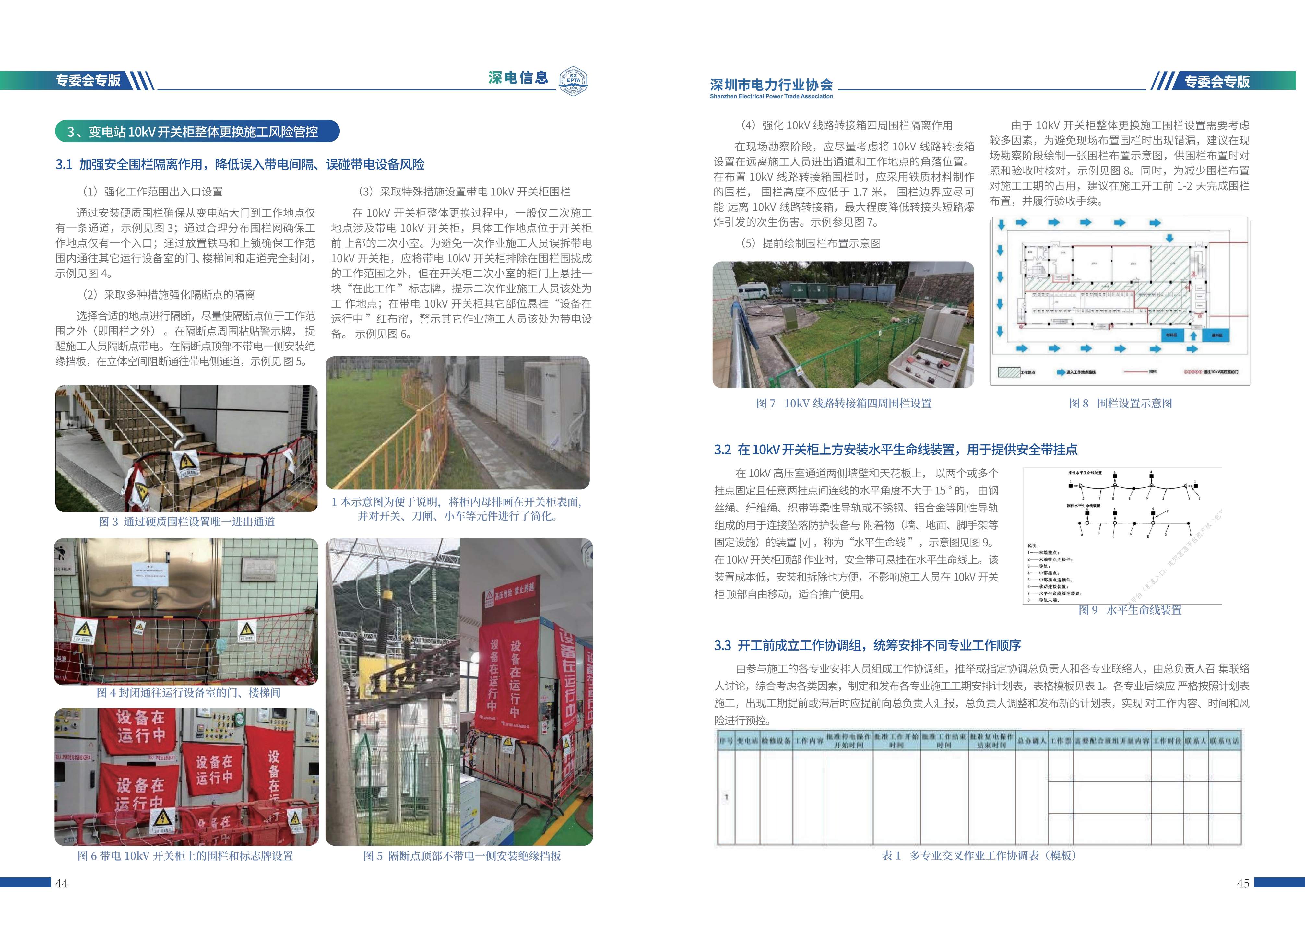The width and height of the screenshot is (1305, 928).
Task: Click the SZ EPTA round logo
Action: [x=573, y=81]
